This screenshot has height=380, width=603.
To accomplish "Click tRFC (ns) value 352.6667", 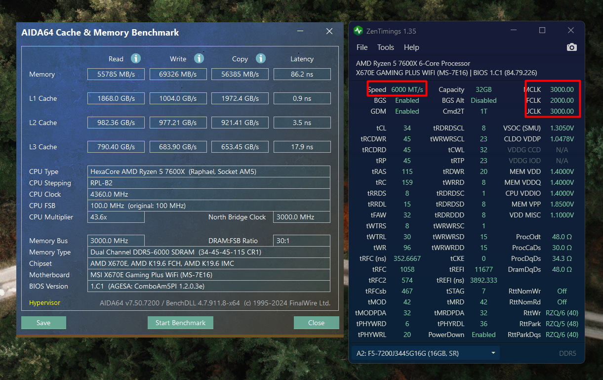I will coord(407,258).
